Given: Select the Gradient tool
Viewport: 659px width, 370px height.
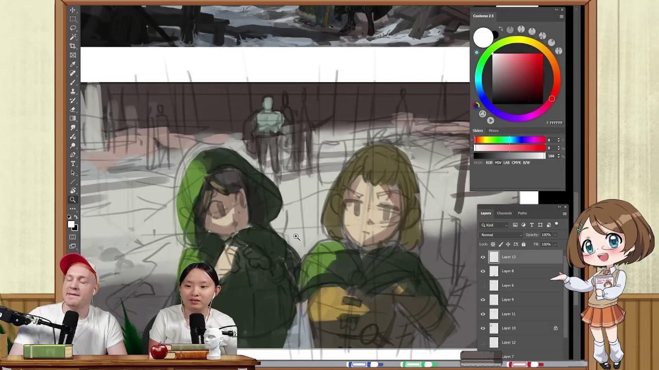Looking at the screenshot, I should pos(73,118).
